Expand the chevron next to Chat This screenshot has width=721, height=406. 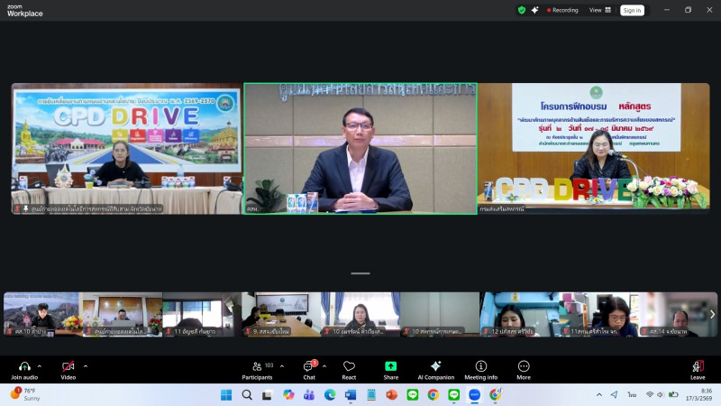(x=326, y=365)
